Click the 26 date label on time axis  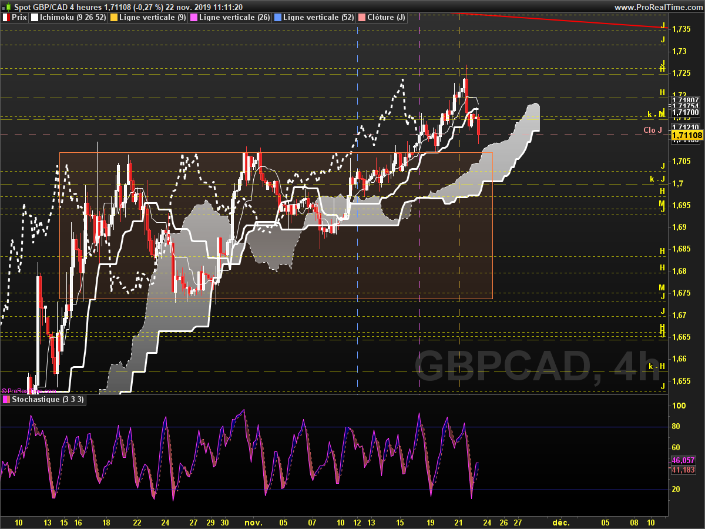click(x=503, y=522)
